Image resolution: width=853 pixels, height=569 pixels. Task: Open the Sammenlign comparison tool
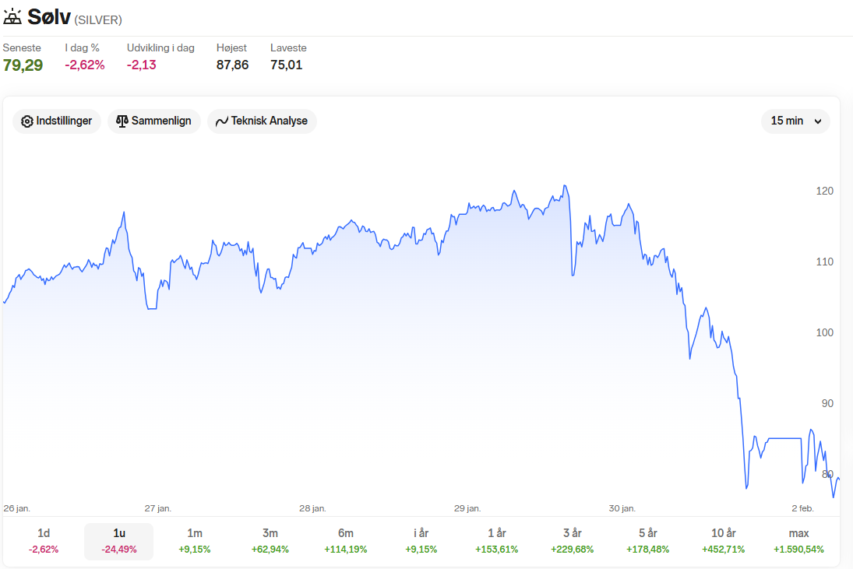(154, 121)
